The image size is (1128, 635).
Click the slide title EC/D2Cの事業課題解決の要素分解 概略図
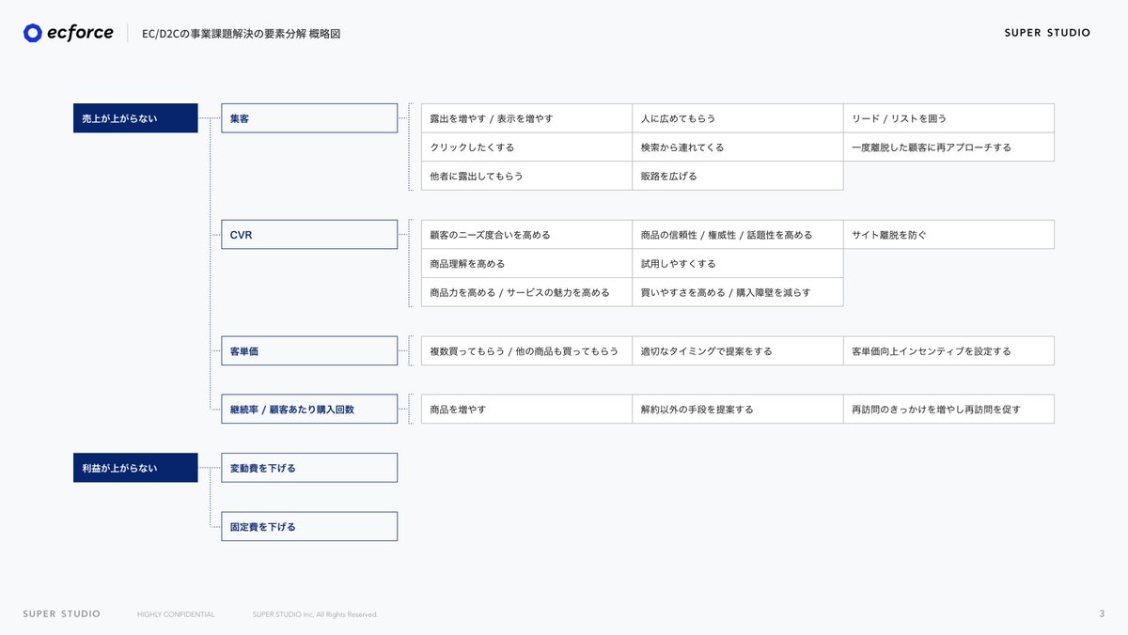click(x=242, y=34)
